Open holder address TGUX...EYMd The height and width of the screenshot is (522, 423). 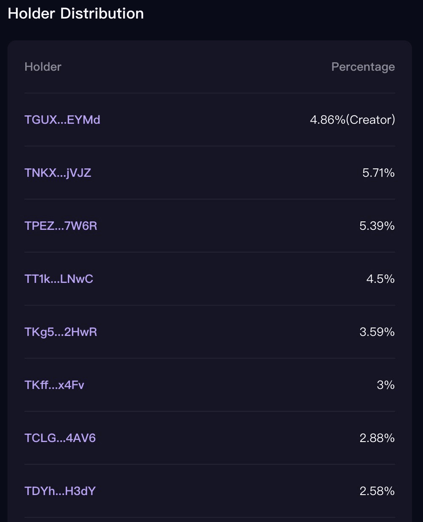(62, 120)
